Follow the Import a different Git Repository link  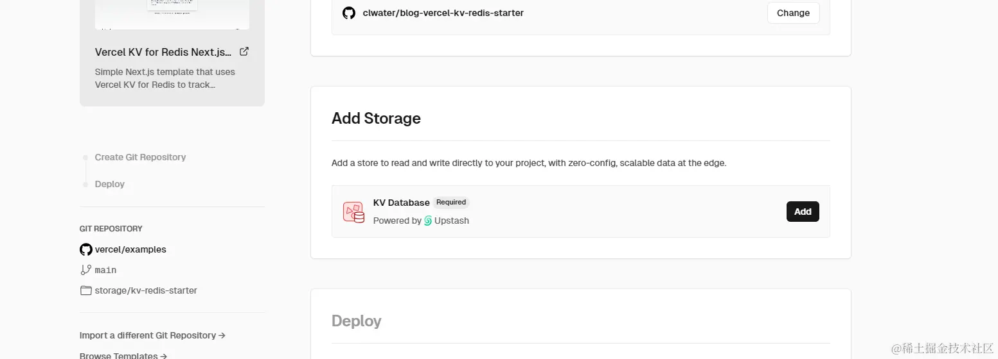[x=152, y=335]
